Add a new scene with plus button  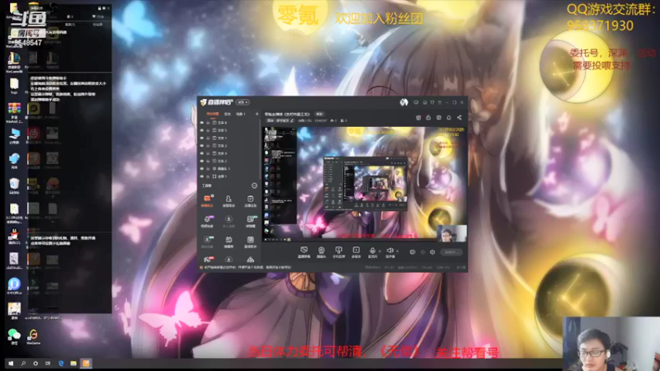tap(257, 114)
